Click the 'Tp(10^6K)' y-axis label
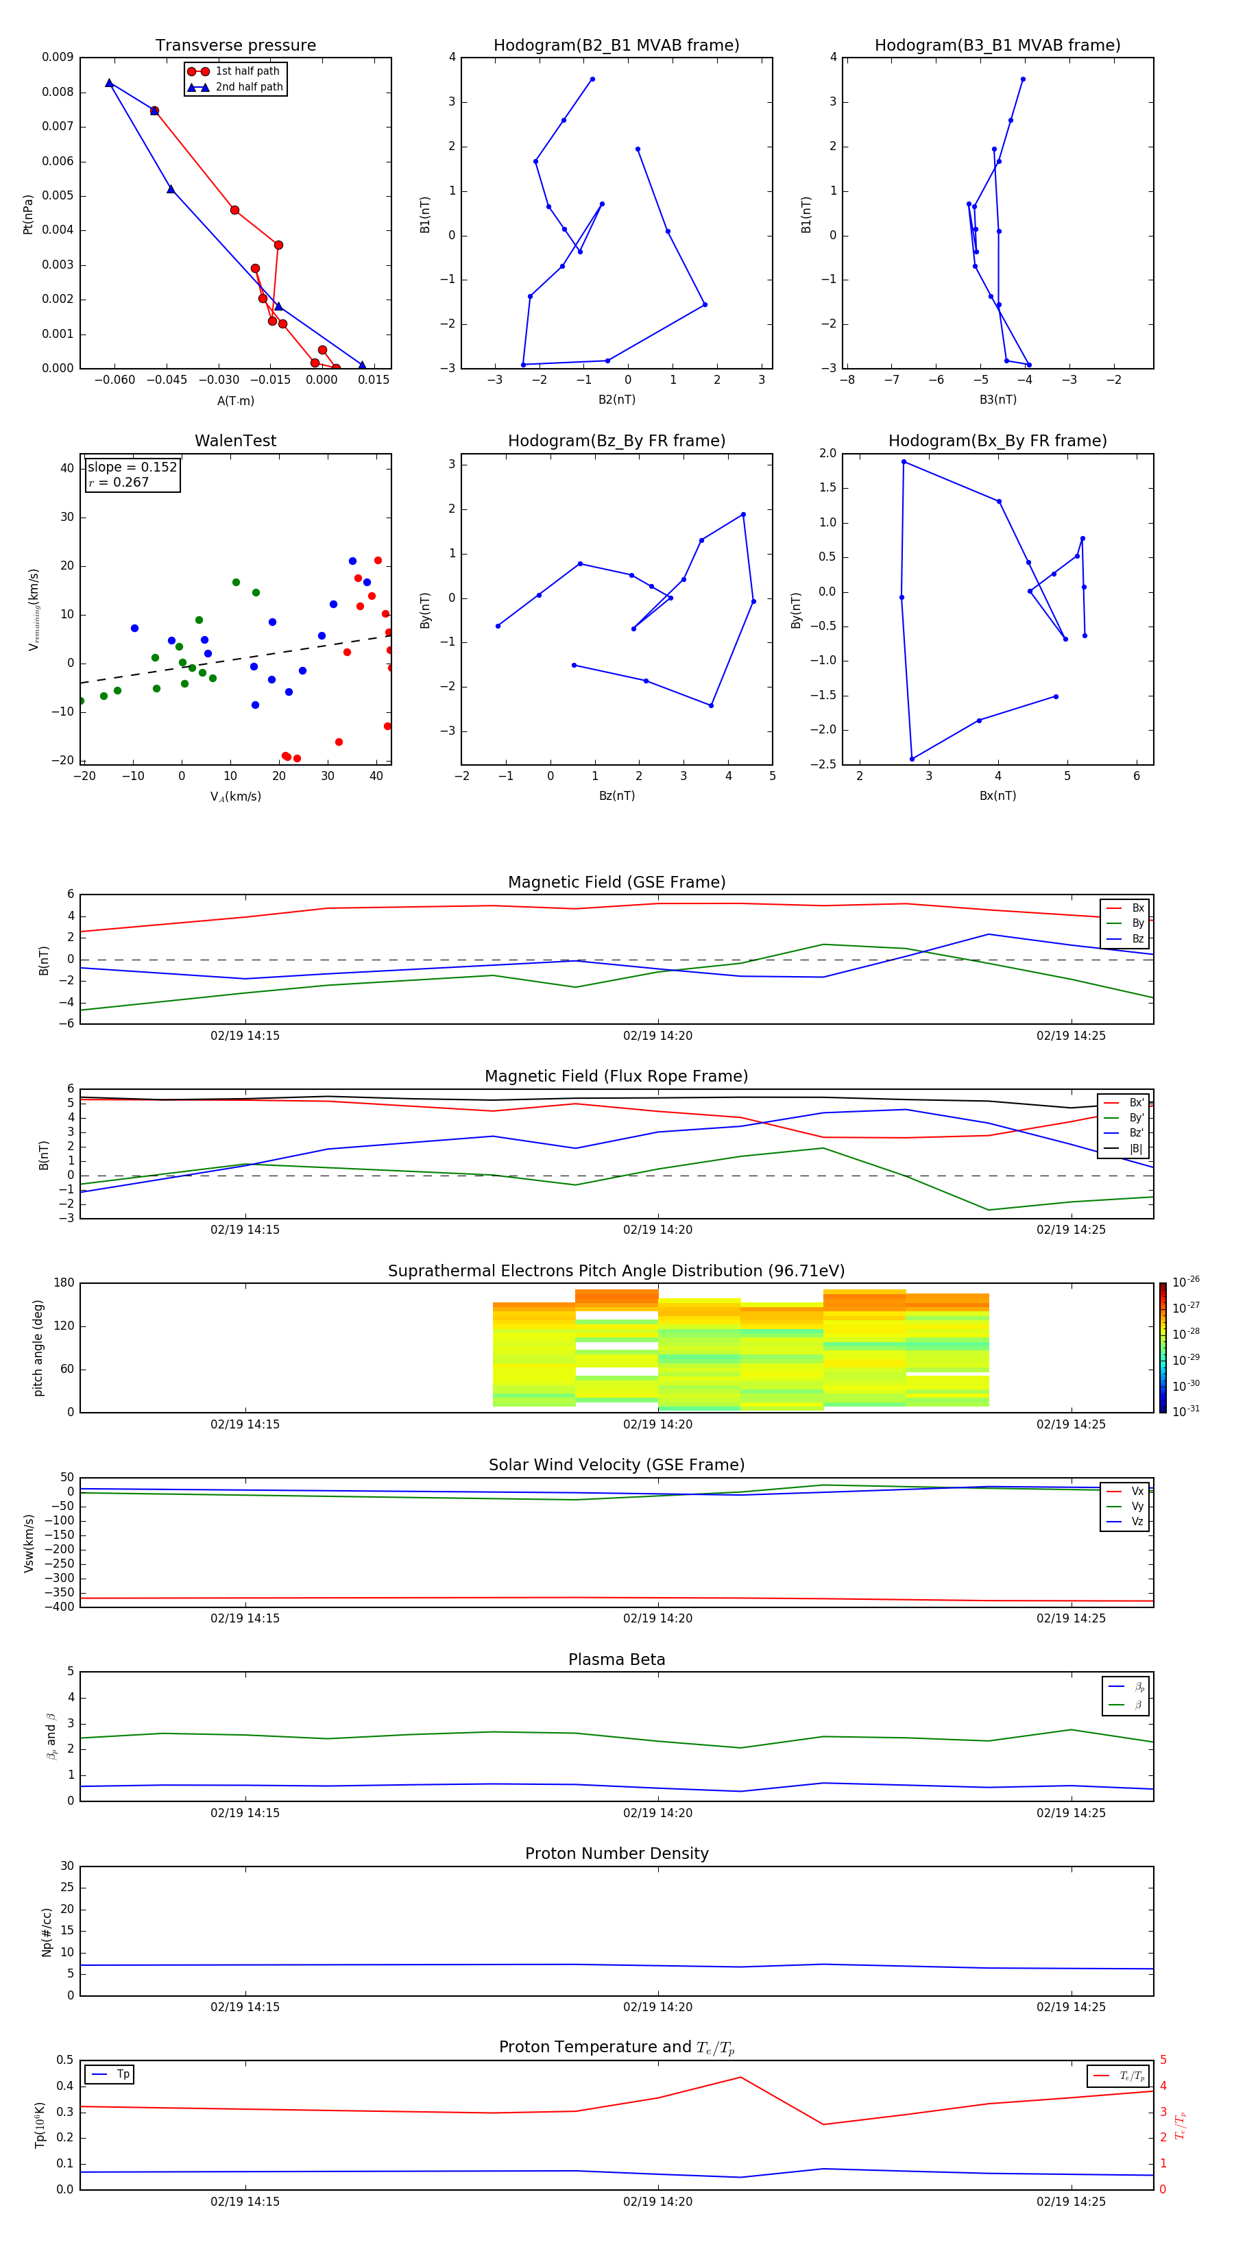 click(40, 2125)
